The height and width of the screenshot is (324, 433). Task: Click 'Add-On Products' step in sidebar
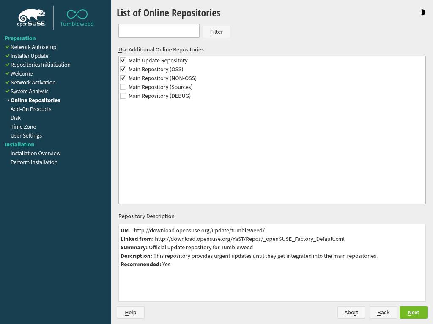click(x=31, y=109)
